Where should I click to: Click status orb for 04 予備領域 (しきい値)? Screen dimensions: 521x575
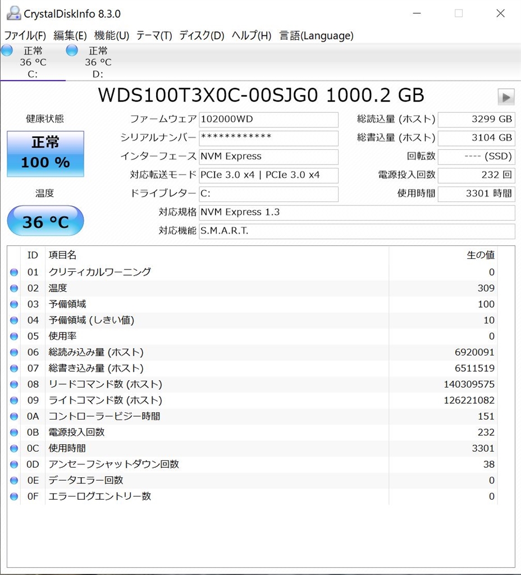tap(14, 320)
